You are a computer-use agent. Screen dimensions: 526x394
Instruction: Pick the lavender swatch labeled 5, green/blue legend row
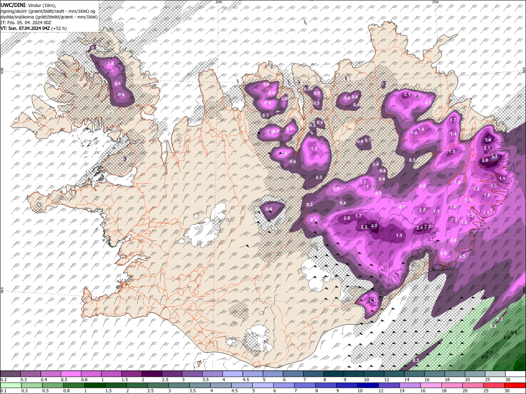[x=263, y=385]
